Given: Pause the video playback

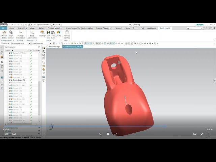Looking at the screenshot, I should click(x=108, y=134).
